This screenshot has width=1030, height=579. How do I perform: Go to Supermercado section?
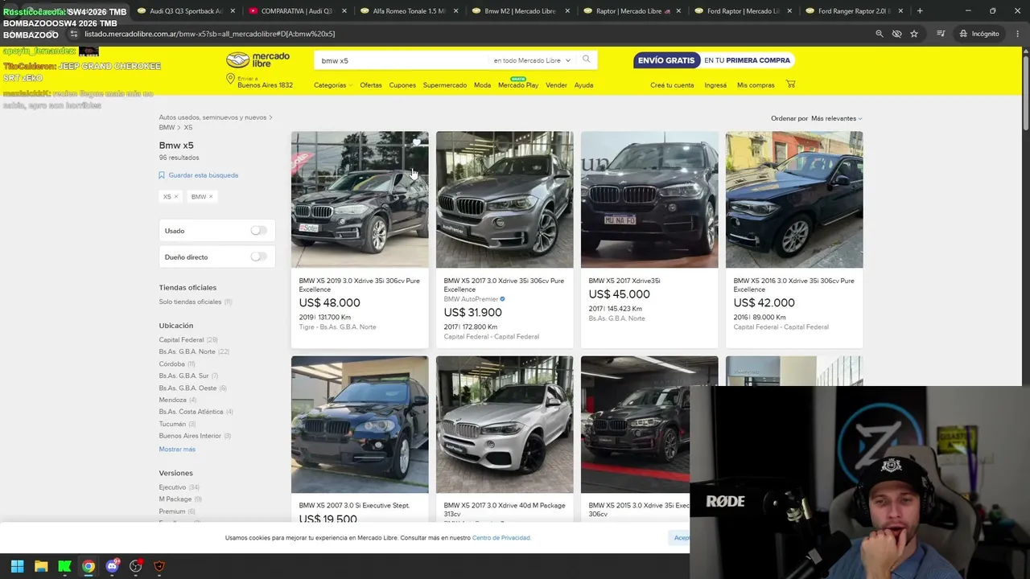[445, 85]
